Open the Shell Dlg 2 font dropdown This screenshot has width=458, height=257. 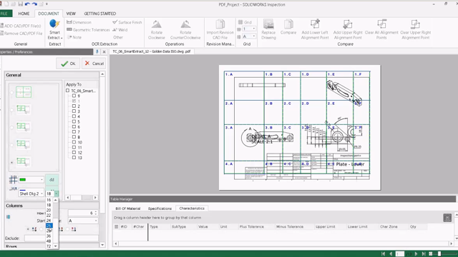[x=31, y=193]
